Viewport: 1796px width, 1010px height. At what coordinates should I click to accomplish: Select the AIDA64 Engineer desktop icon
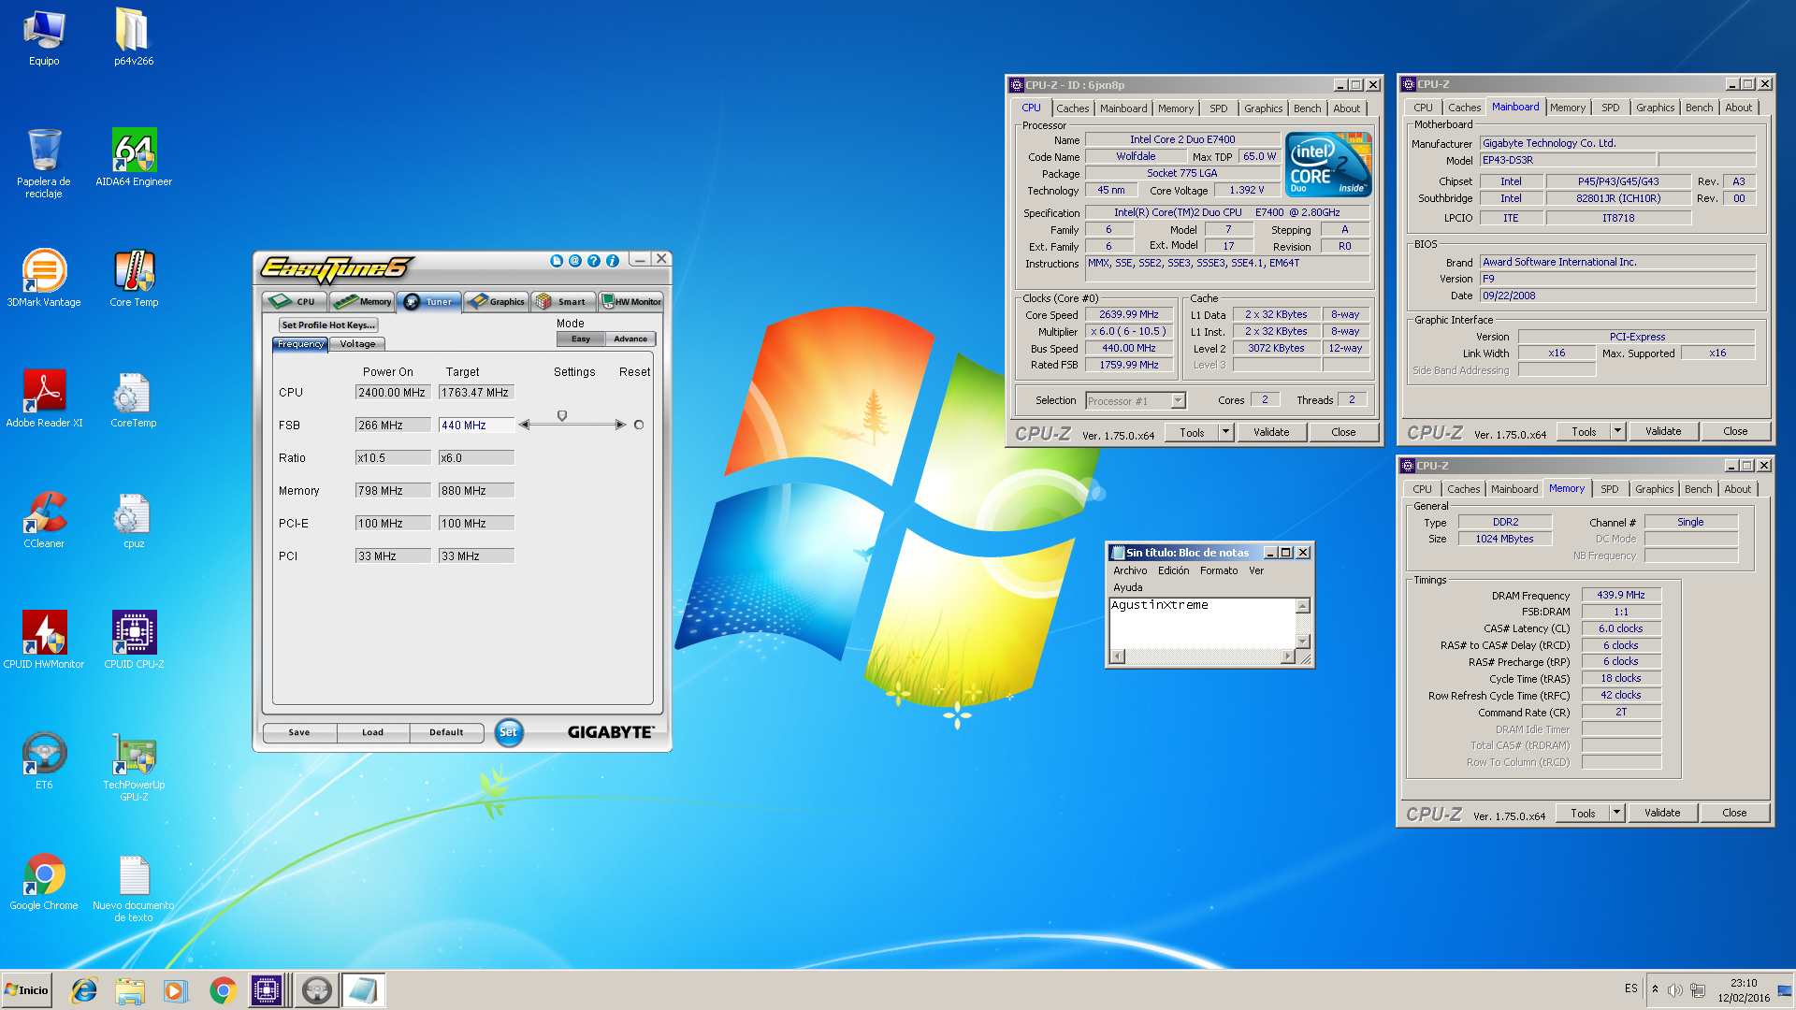point(134,158)
